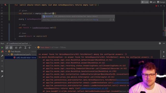Image resolution: width=166 pixels, height=93 pixels.
Task: Click 'Interceptor.kt:21' stack trace line
Action: [x=78, y=77]
